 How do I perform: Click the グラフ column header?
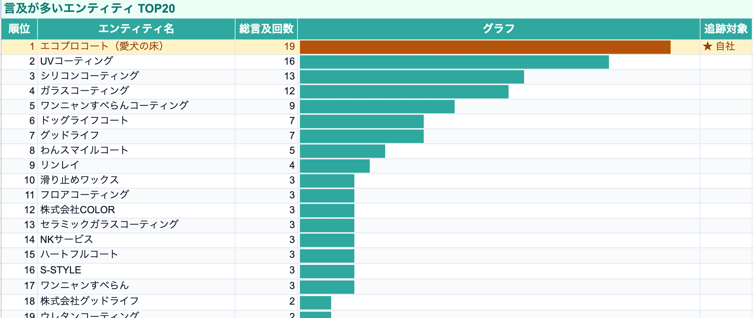[499, 29]
